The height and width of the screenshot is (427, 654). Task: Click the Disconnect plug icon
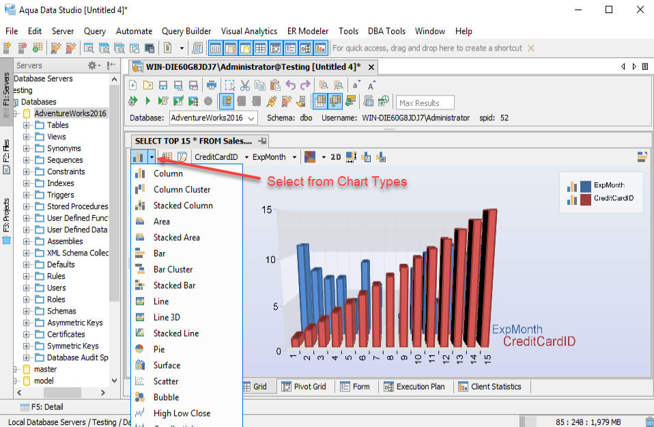point(287,100)
